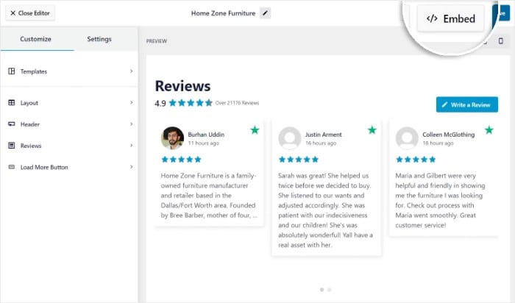Open the Reviews settings section

tap(69, 146)
